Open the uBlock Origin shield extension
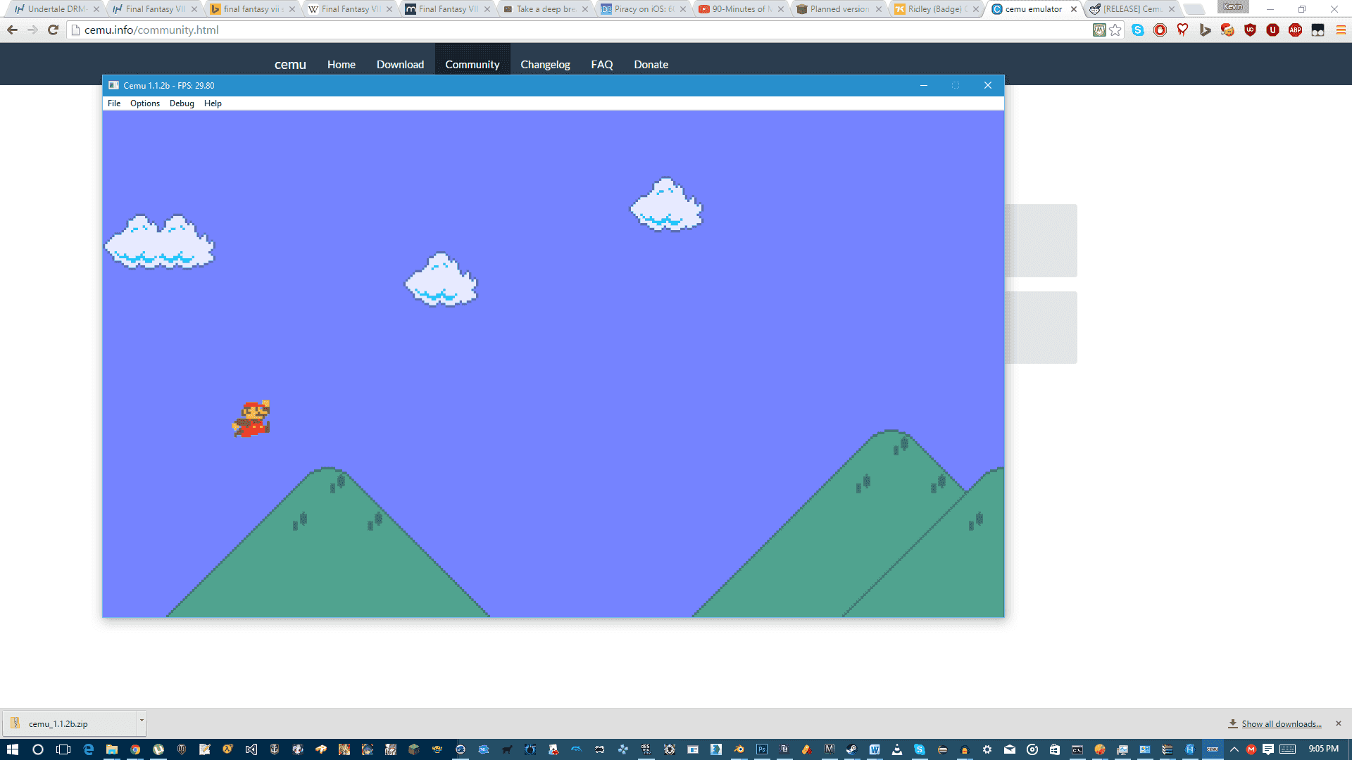Viewport: 1352px width, 760px height. 1251,30
